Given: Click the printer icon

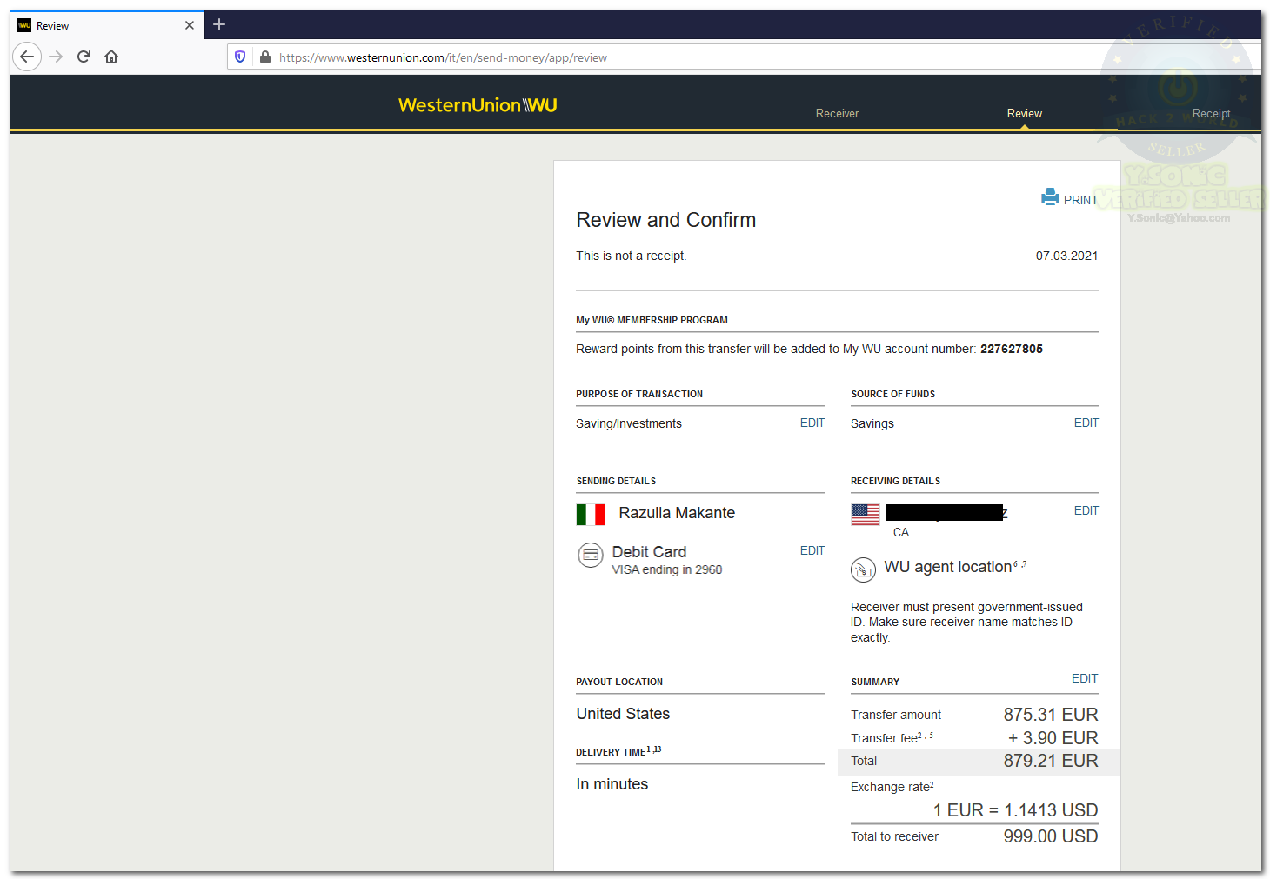Looking at the screenshot, I should [1050, 197].
